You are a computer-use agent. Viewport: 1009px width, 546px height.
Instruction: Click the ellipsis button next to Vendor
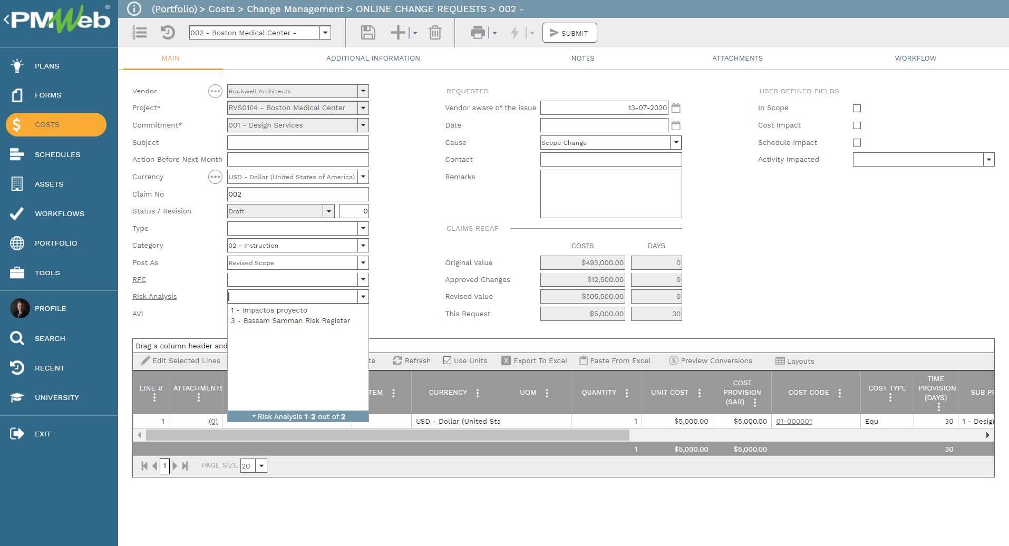point(215,91)
